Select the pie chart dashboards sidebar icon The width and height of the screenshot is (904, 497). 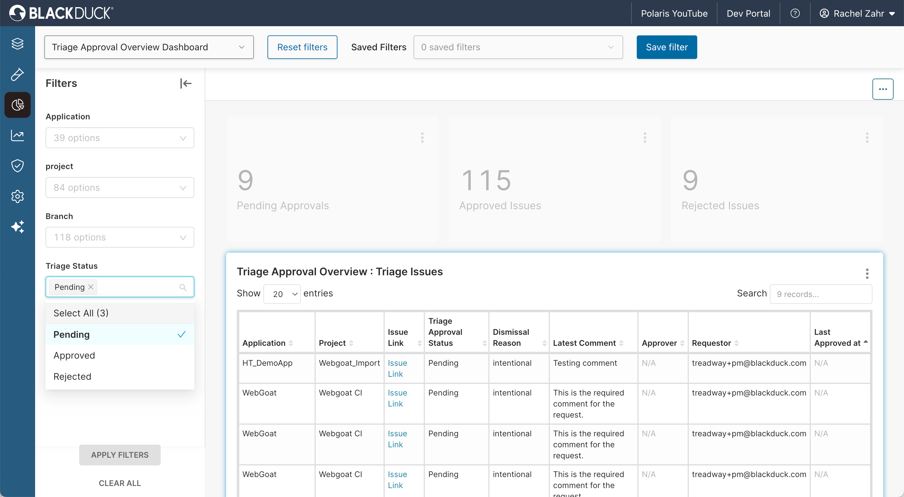(x=17, y=105)
